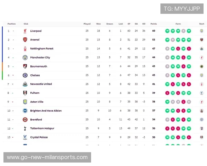Screen dimensions: 207x166
Task: Click the Played column header
Action: click(x=87, y=24)
